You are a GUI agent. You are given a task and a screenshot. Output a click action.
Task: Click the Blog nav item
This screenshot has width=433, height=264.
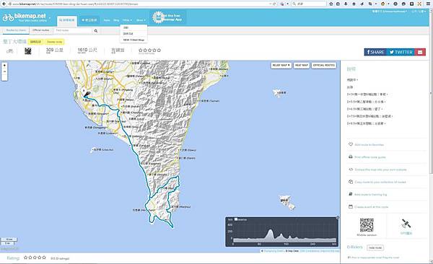tap(116, 20)
